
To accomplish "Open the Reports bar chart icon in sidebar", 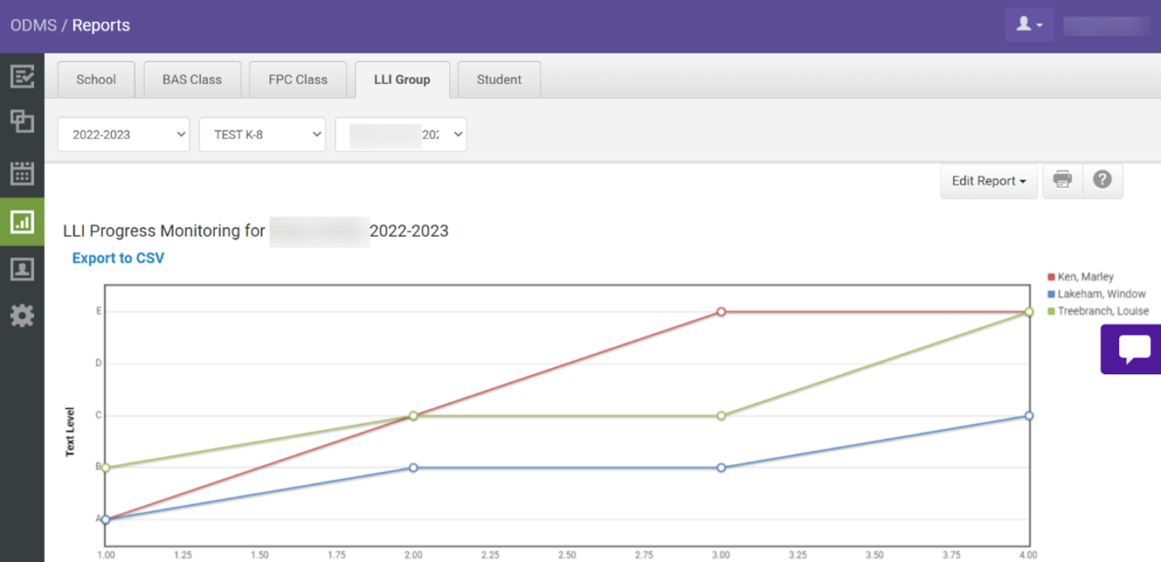I will point(22,222).
